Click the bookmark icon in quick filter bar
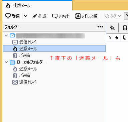 coord(125,28)
